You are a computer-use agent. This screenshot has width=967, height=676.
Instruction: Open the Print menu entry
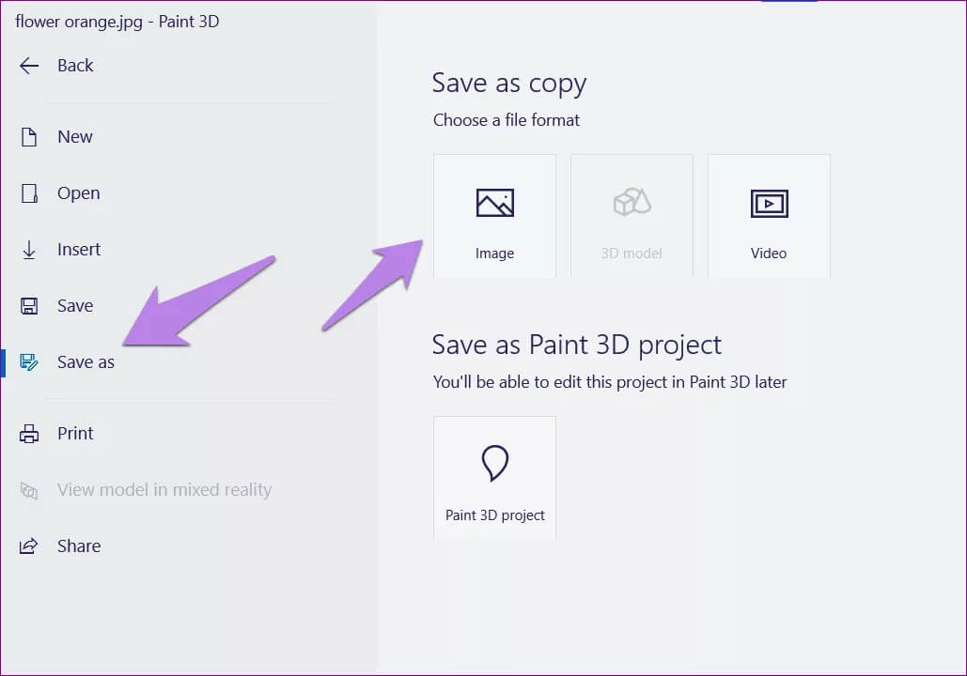pos(75,434)
